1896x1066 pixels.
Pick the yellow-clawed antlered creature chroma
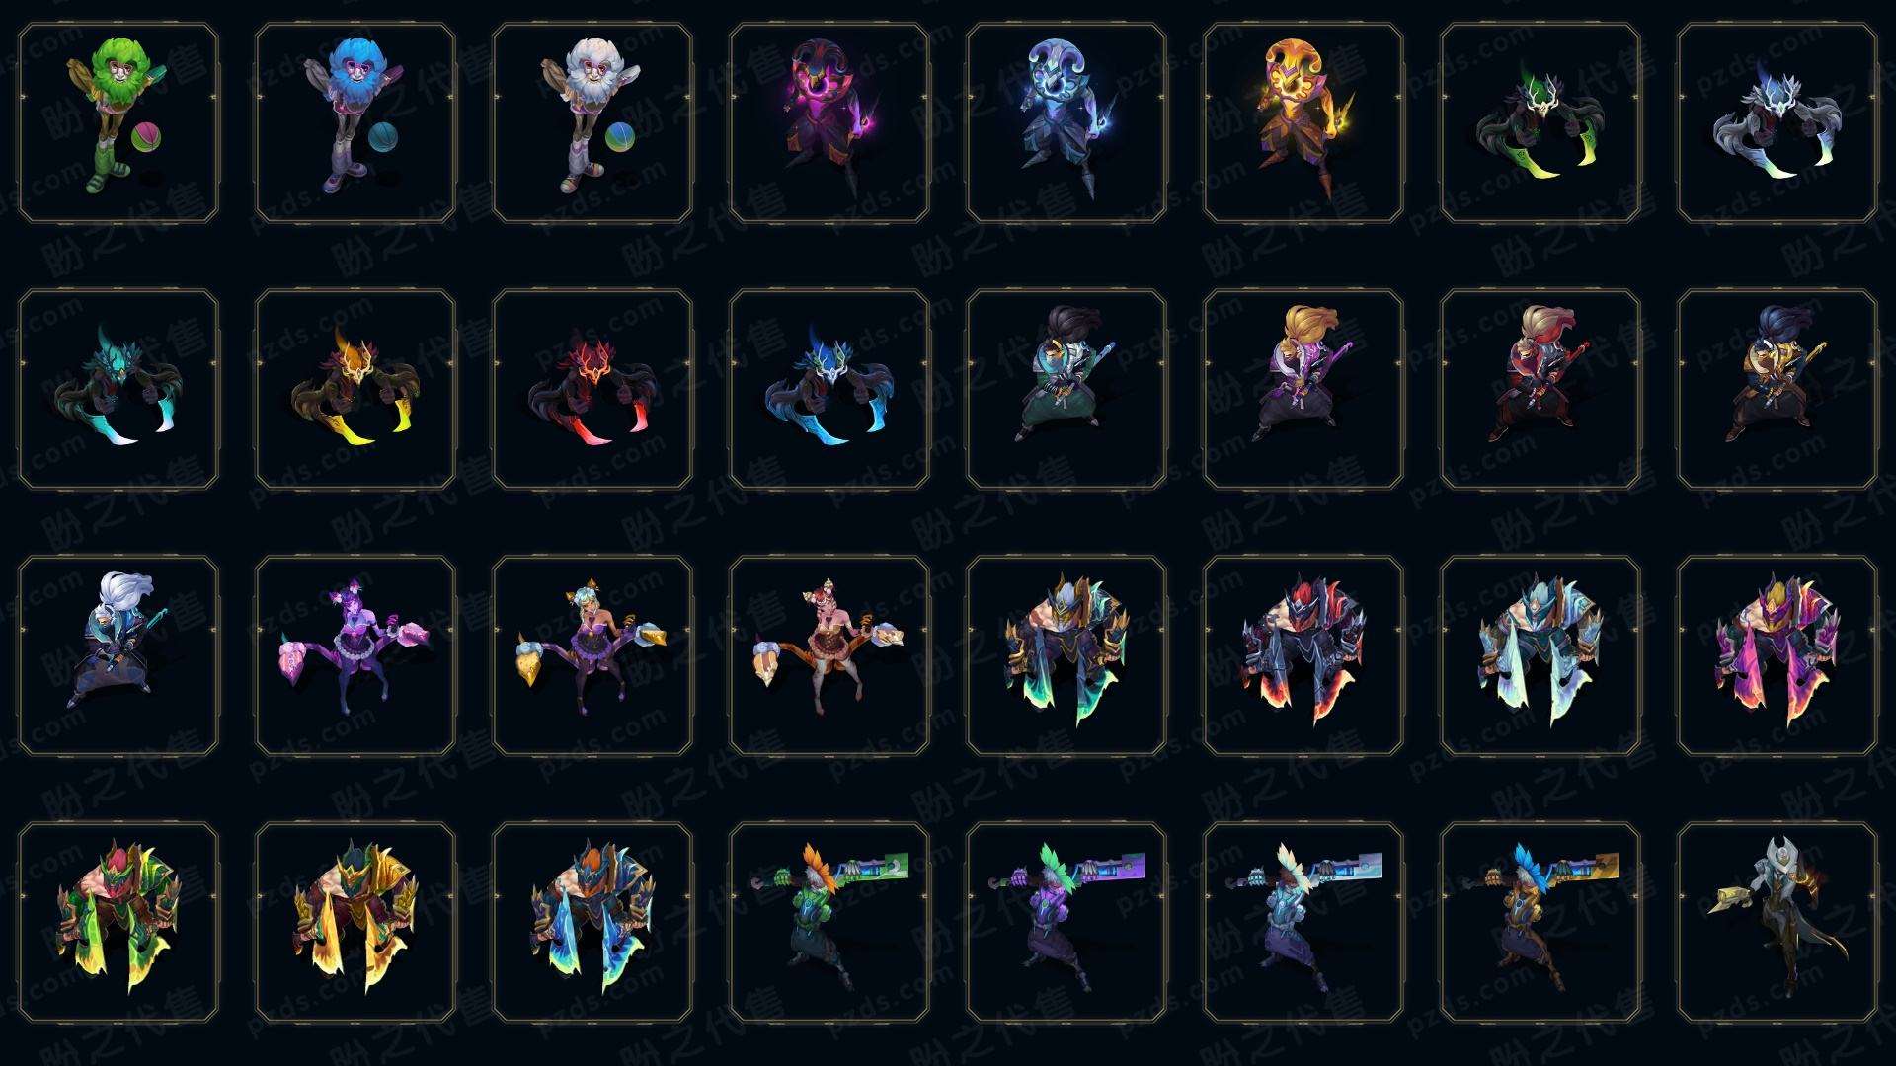355,389
